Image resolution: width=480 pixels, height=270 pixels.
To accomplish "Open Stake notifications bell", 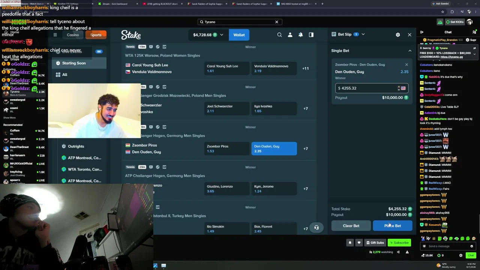I will tap(300, 35).
